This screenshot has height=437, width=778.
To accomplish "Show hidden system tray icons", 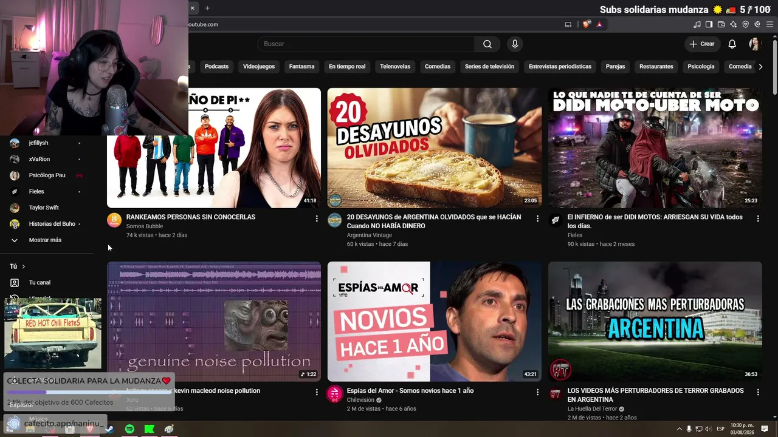I will click(680, 429).
